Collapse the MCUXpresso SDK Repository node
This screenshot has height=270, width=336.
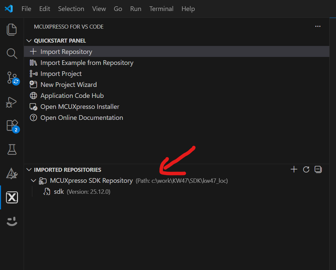point(33,181)
